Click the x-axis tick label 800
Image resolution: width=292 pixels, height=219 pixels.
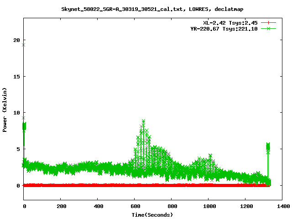click(x=172, y=206)
